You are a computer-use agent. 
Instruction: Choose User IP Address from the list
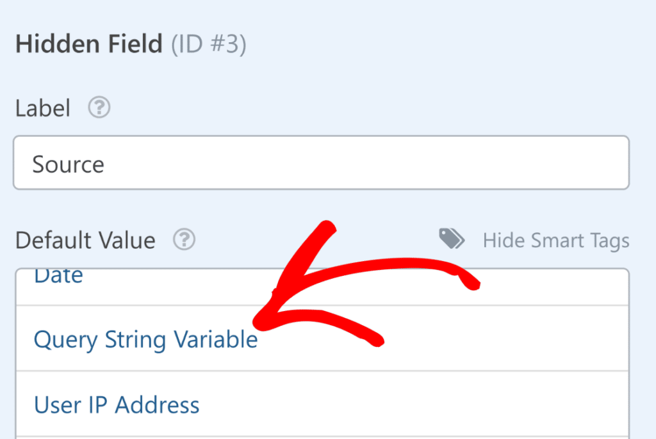tap(117, 404)
